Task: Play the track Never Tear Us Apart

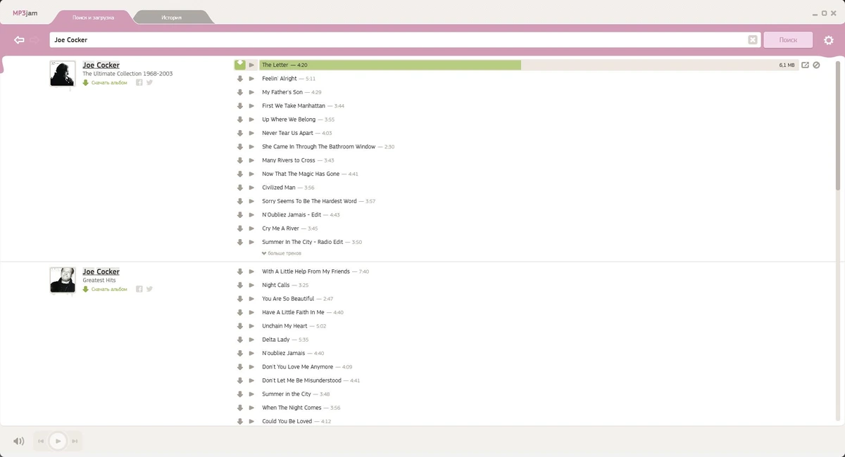Action: (x=251, y=133)
